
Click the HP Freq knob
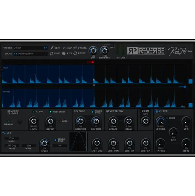click(x=161, y=143)
